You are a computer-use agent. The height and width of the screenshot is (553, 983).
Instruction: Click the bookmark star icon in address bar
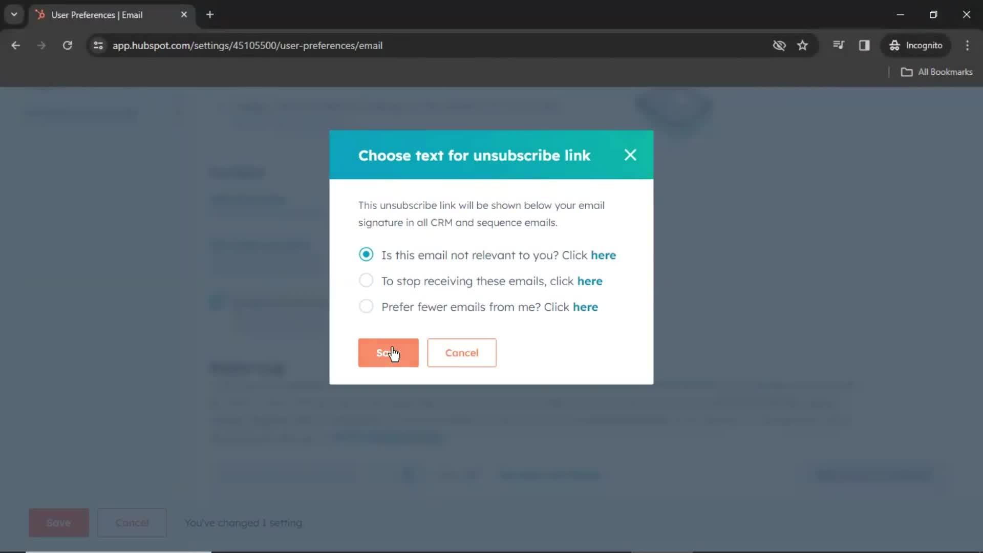[x=803, y=45]
